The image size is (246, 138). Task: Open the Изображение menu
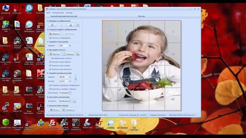(x=58, y=13)
